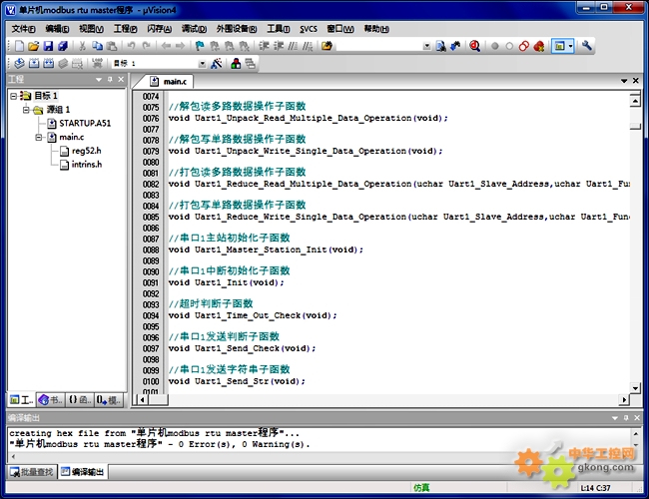Click the Comment selection icon
Screen dimensions: 649x499
(x=293, y=46)
